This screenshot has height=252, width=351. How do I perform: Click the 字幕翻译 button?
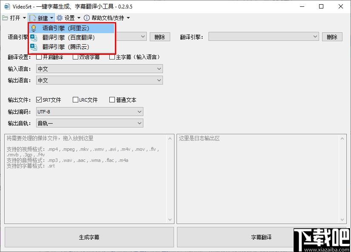pyautogui.click(x=261, y=237)
